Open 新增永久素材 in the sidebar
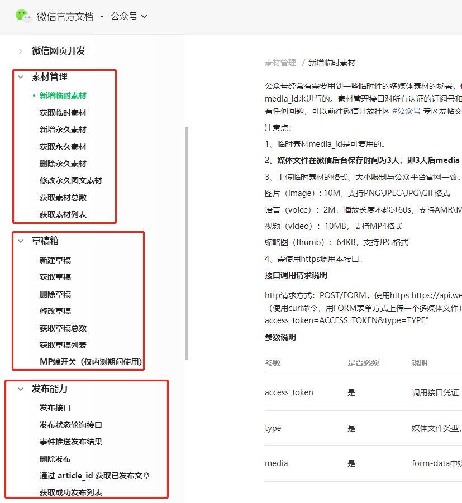 click(x=63, y=130)
